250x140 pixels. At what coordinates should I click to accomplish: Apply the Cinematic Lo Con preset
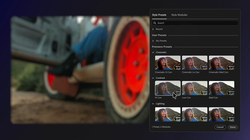tap(194, 63)
